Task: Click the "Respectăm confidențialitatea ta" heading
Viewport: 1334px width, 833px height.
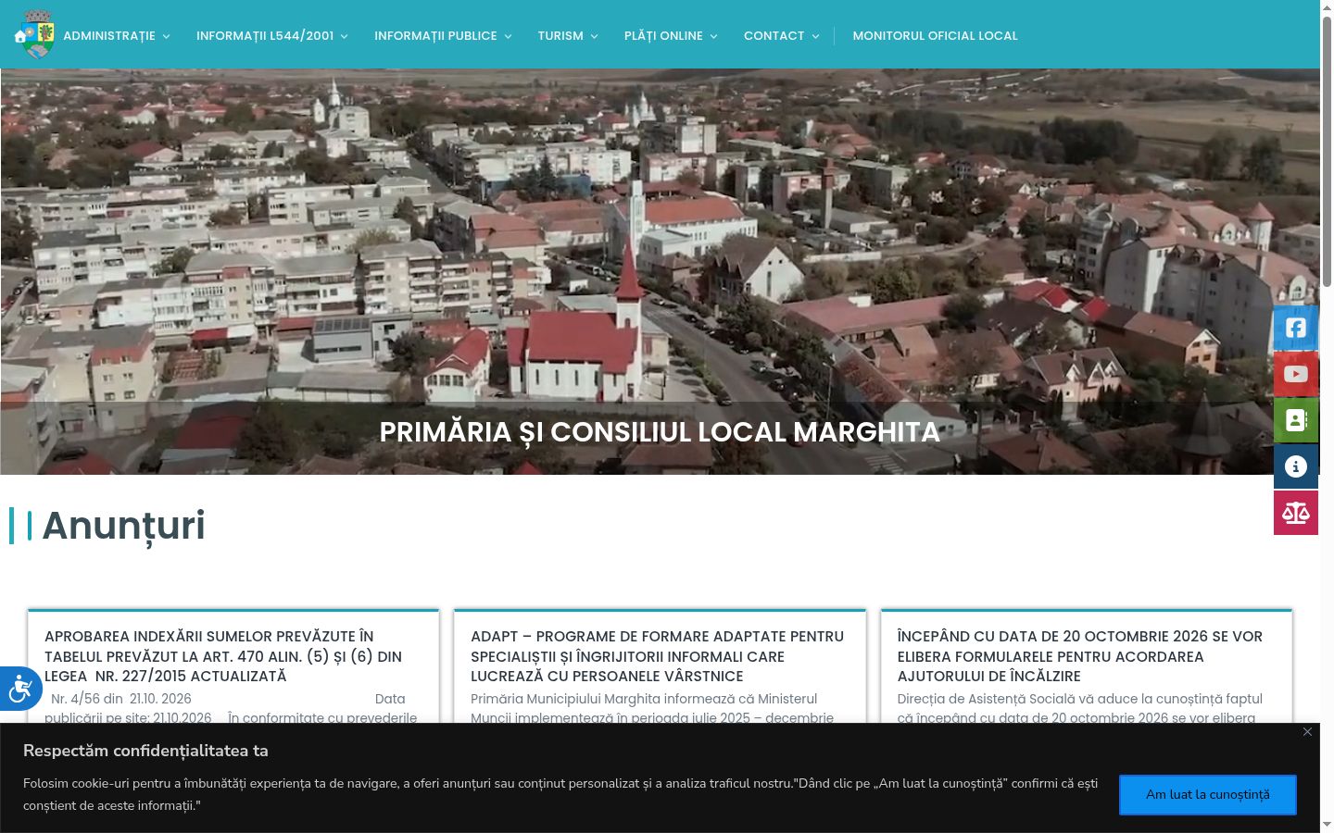Action: point(145,751)
